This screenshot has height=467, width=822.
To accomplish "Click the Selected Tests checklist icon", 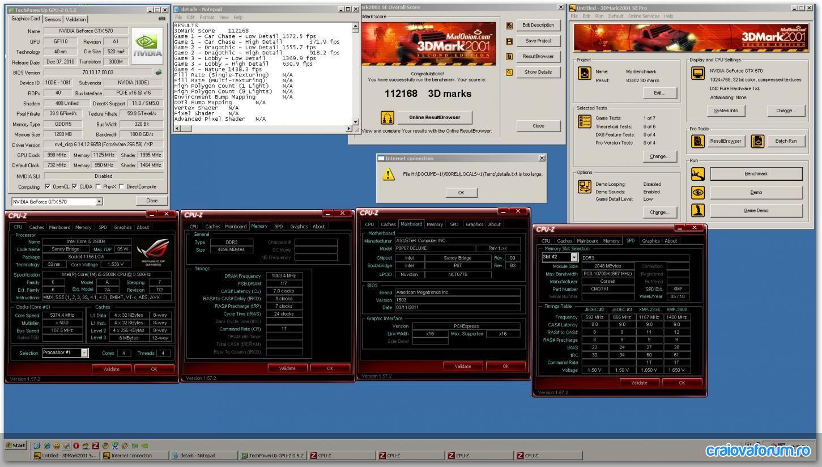I will pyautogui.click(x=584, y=121).
